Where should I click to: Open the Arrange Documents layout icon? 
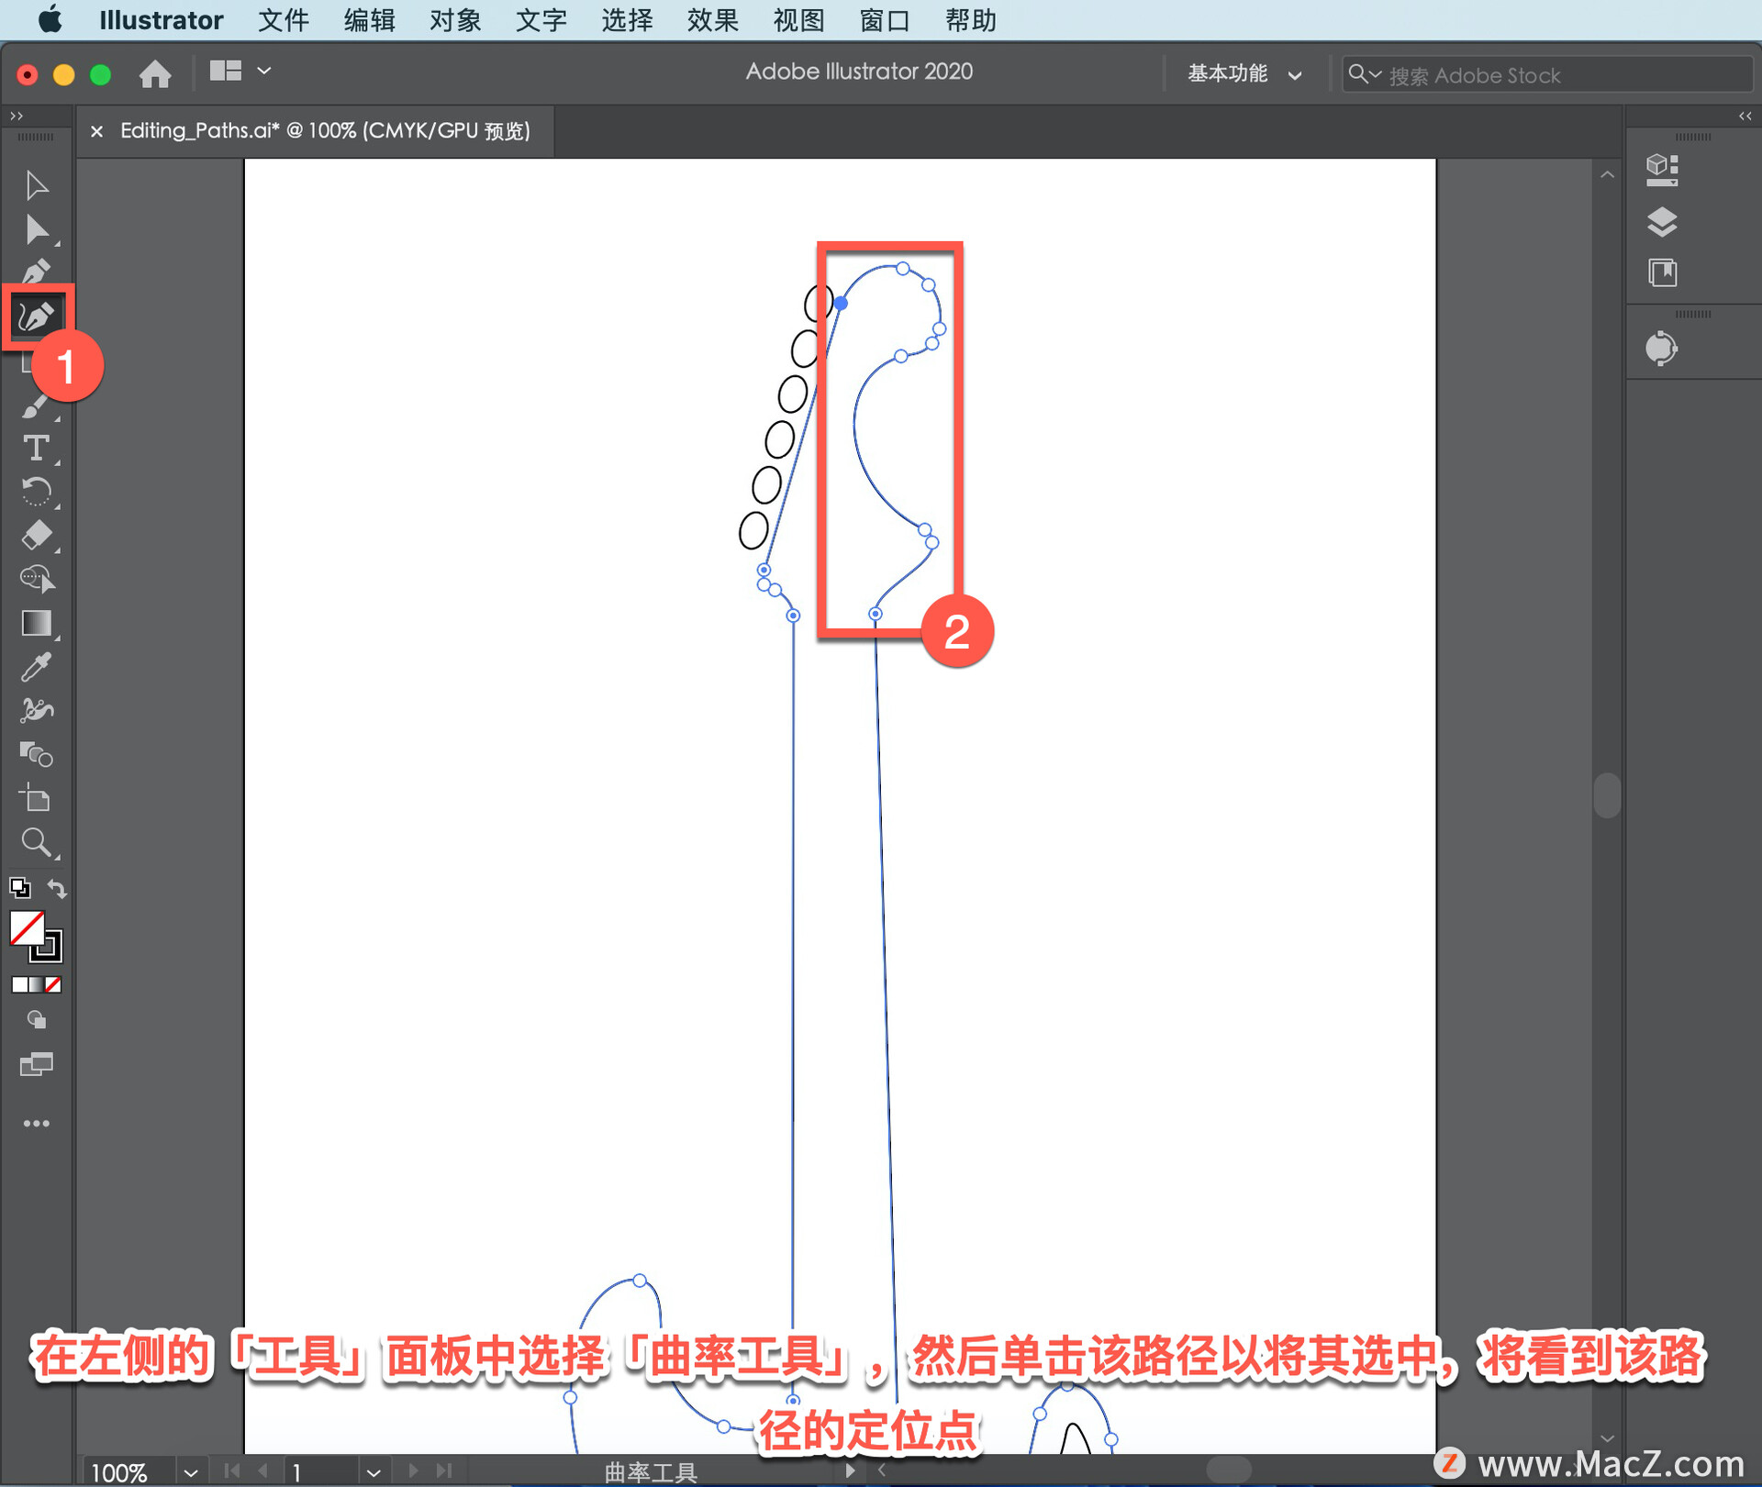226,71
